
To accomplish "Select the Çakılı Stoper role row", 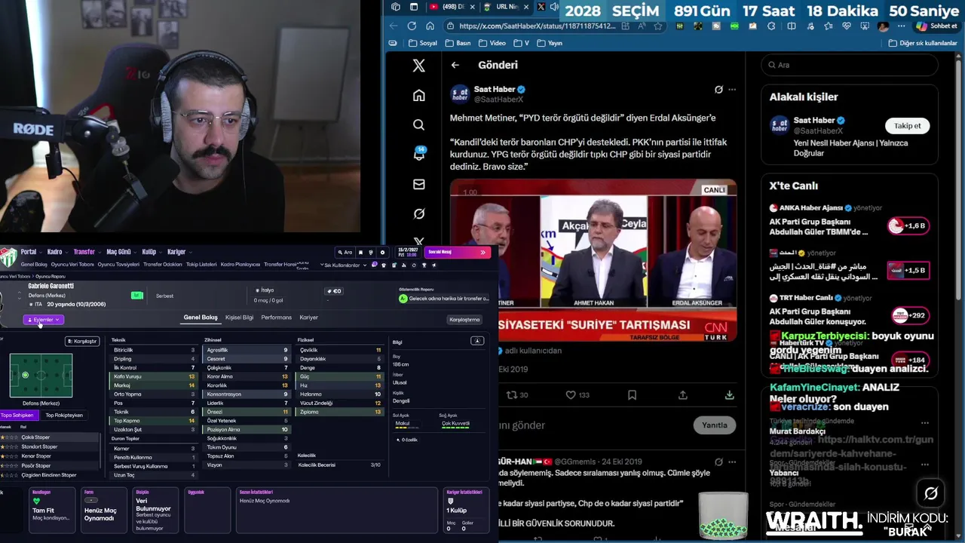I will (49, 437).
